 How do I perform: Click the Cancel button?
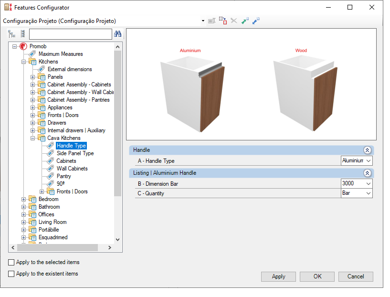(x=356, y=276)
